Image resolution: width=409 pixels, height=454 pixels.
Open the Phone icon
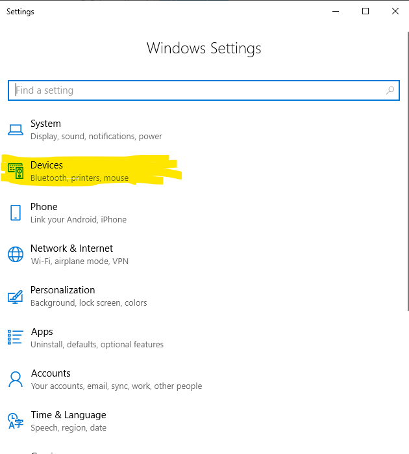[x=16, y=213]
